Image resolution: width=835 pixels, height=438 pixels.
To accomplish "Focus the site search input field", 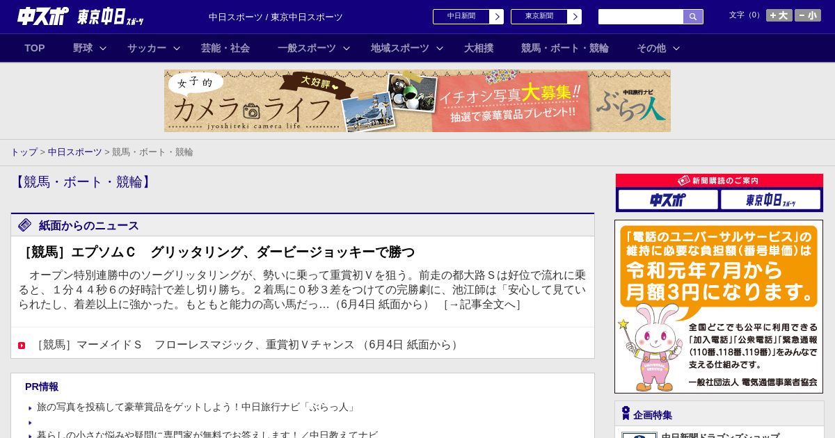I will (641, 17).
